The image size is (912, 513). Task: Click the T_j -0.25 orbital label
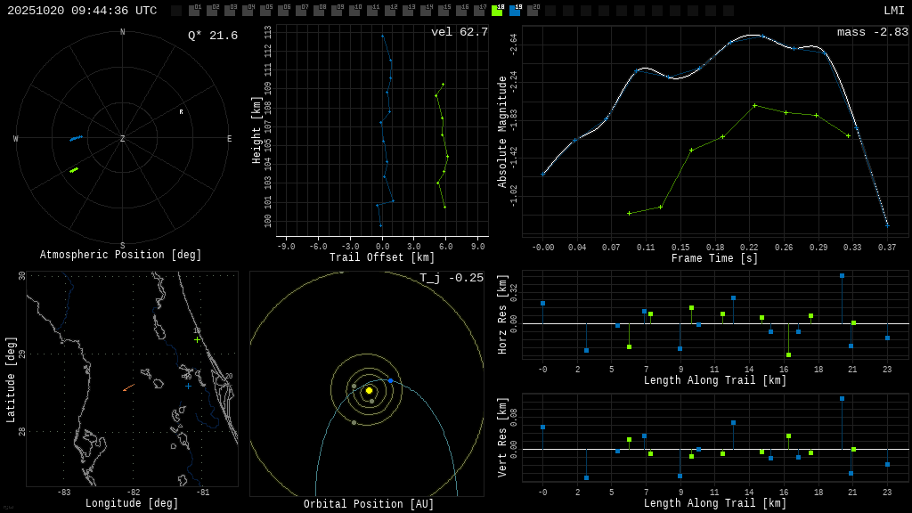[x=452, y=278]
